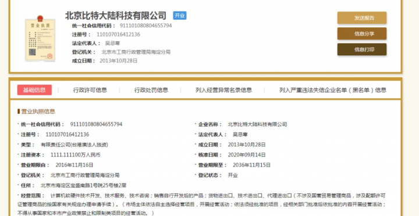Open the business license thumbnail image
This screenshot has width=419, height=216.
click(40, 38)
